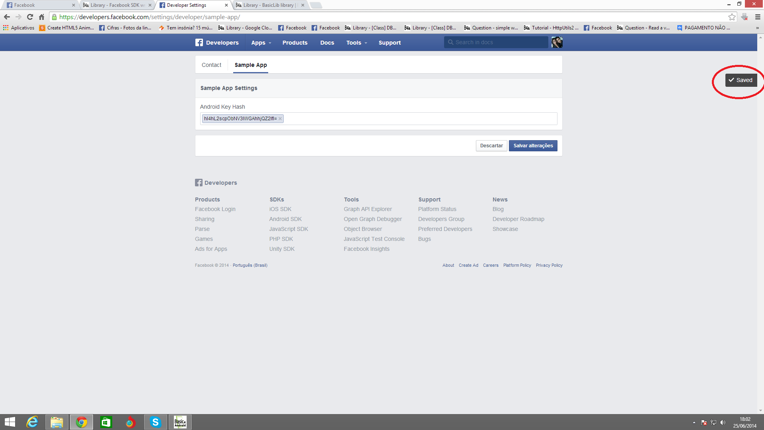Viewport: 764px width, 430px height.
Task: Open the Bugs support link
Action: pos(425,239)
